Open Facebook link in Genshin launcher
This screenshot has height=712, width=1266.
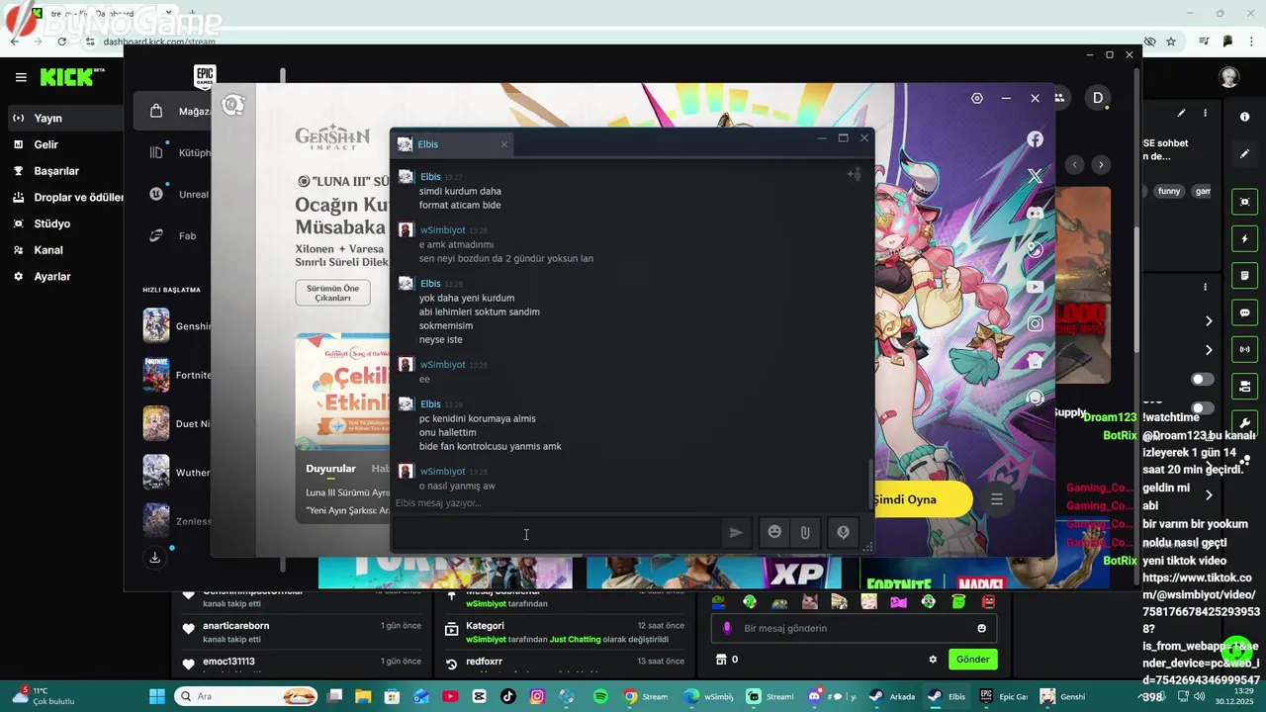pyautogui.click(x=1035, y=139)
